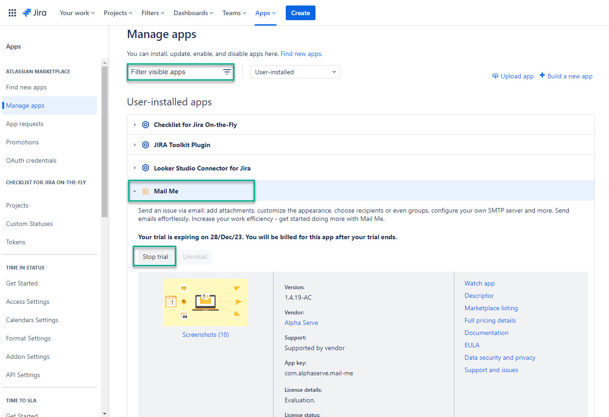Screen dimensions: 609x417
Task: Expand the Looker Studio Connector for Jira row
Action: (135, 168)
